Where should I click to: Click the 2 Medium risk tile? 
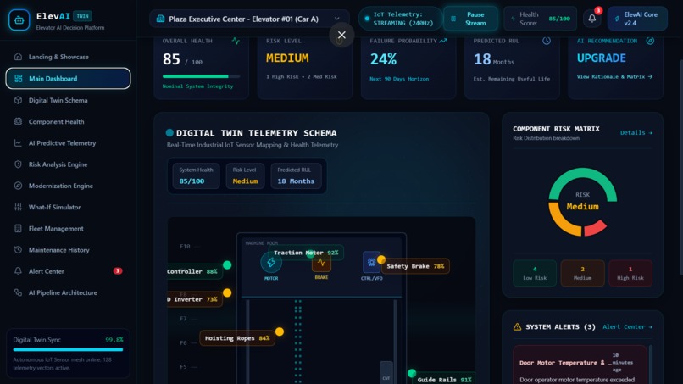tap(582, 273)
